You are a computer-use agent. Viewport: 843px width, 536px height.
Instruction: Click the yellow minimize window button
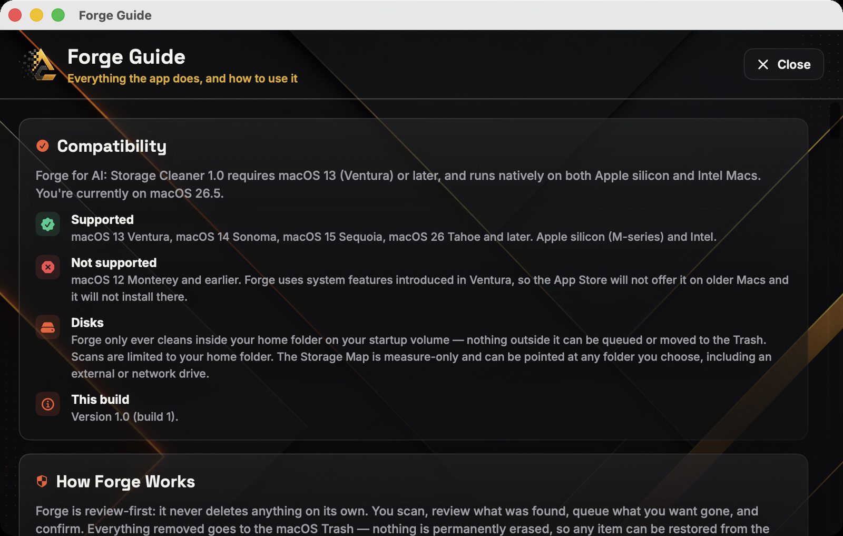pos(36,15)
